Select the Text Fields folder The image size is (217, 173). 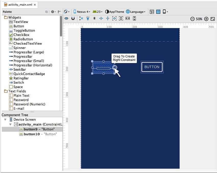15,91
